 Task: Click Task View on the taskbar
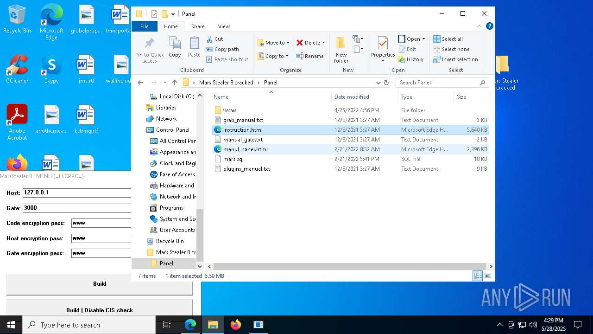[167, 325]
